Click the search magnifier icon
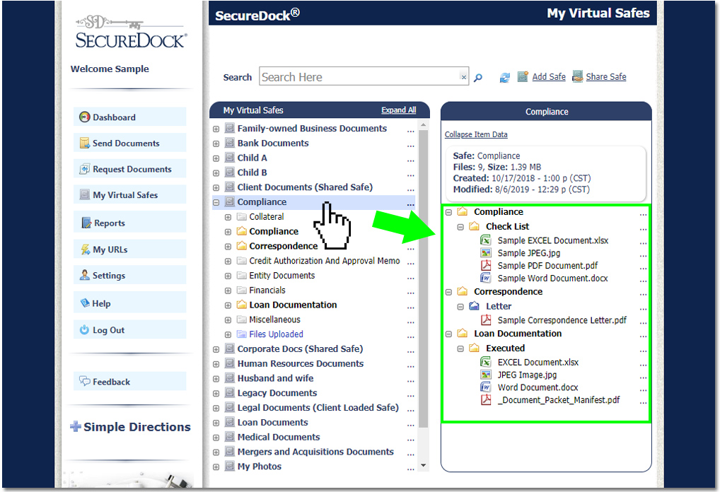The width and height of the screenshot is (720, 492). 478,78
